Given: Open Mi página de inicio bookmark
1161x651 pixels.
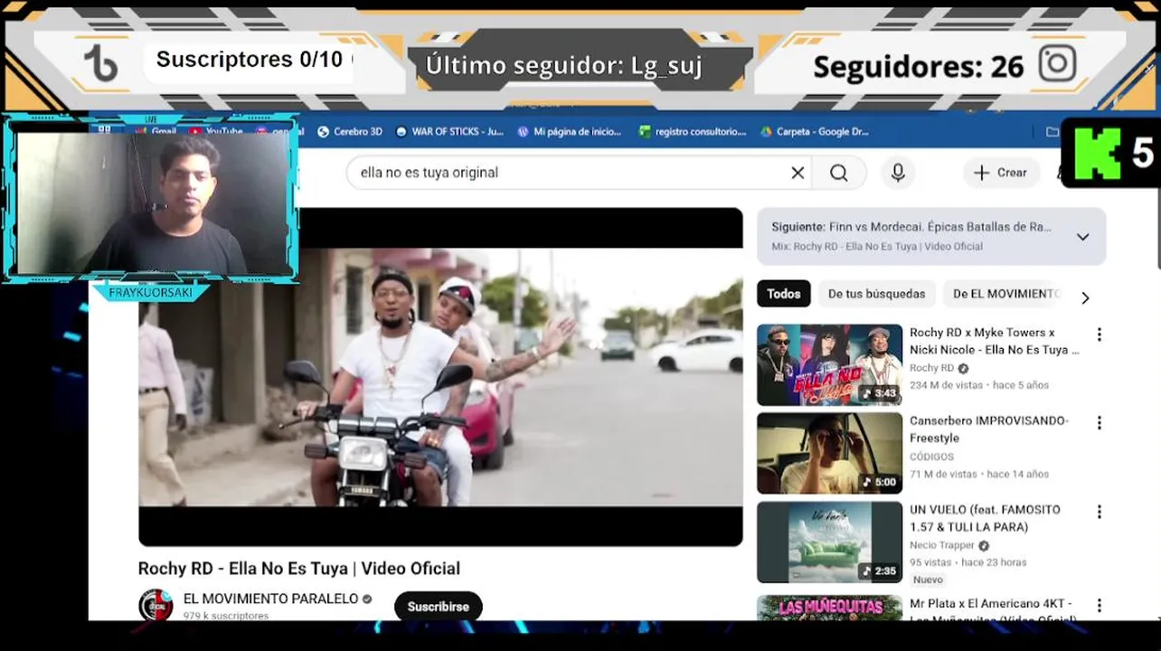Looking at the screenshot, I should click(570, 131).
